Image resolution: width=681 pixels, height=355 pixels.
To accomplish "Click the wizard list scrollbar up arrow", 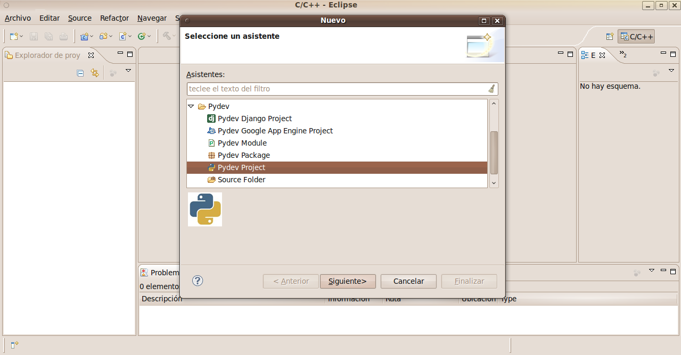I will click(x=494, y=104).
